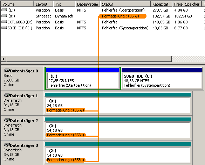The image size is (205, 165).
Task: Click the Datenträger 1 disk icon
Action: point(7,95)
